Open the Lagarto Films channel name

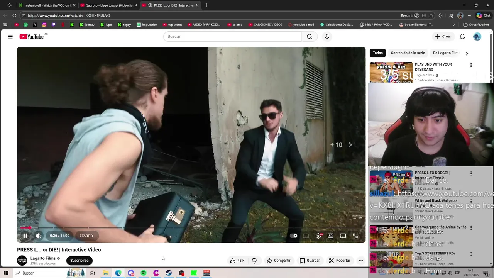43,258
